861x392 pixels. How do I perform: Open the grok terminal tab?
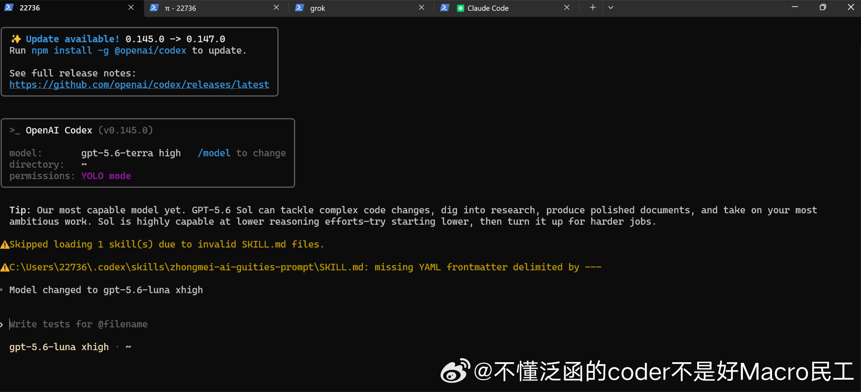click(361, 8)
